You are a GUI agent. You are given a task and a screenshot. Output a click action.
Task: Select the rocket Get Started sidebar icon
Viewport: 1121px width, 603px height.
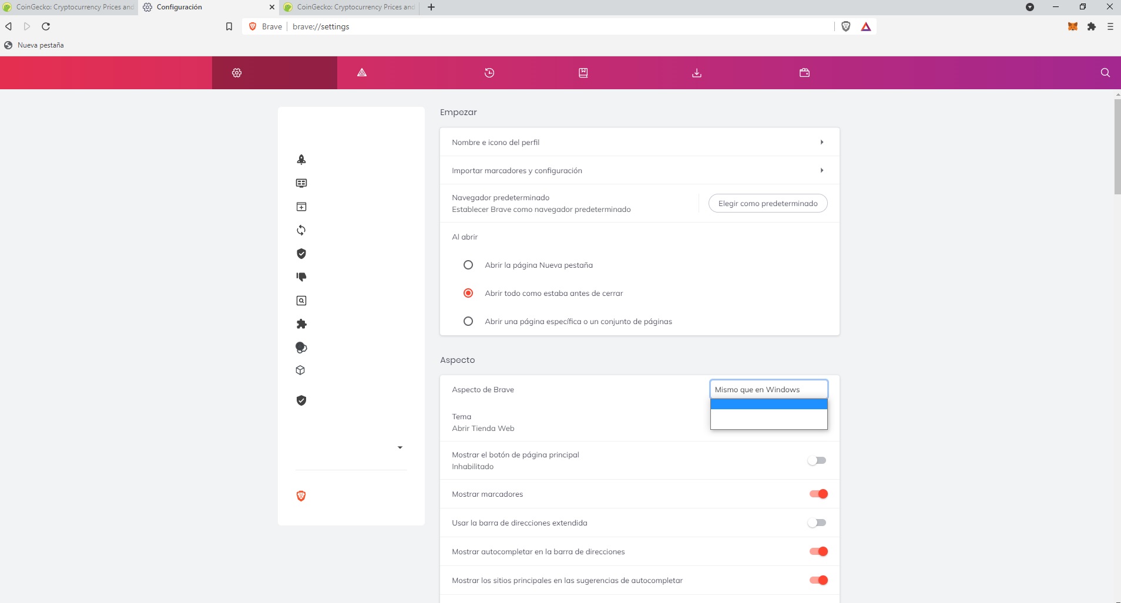[x=301, y=159]
